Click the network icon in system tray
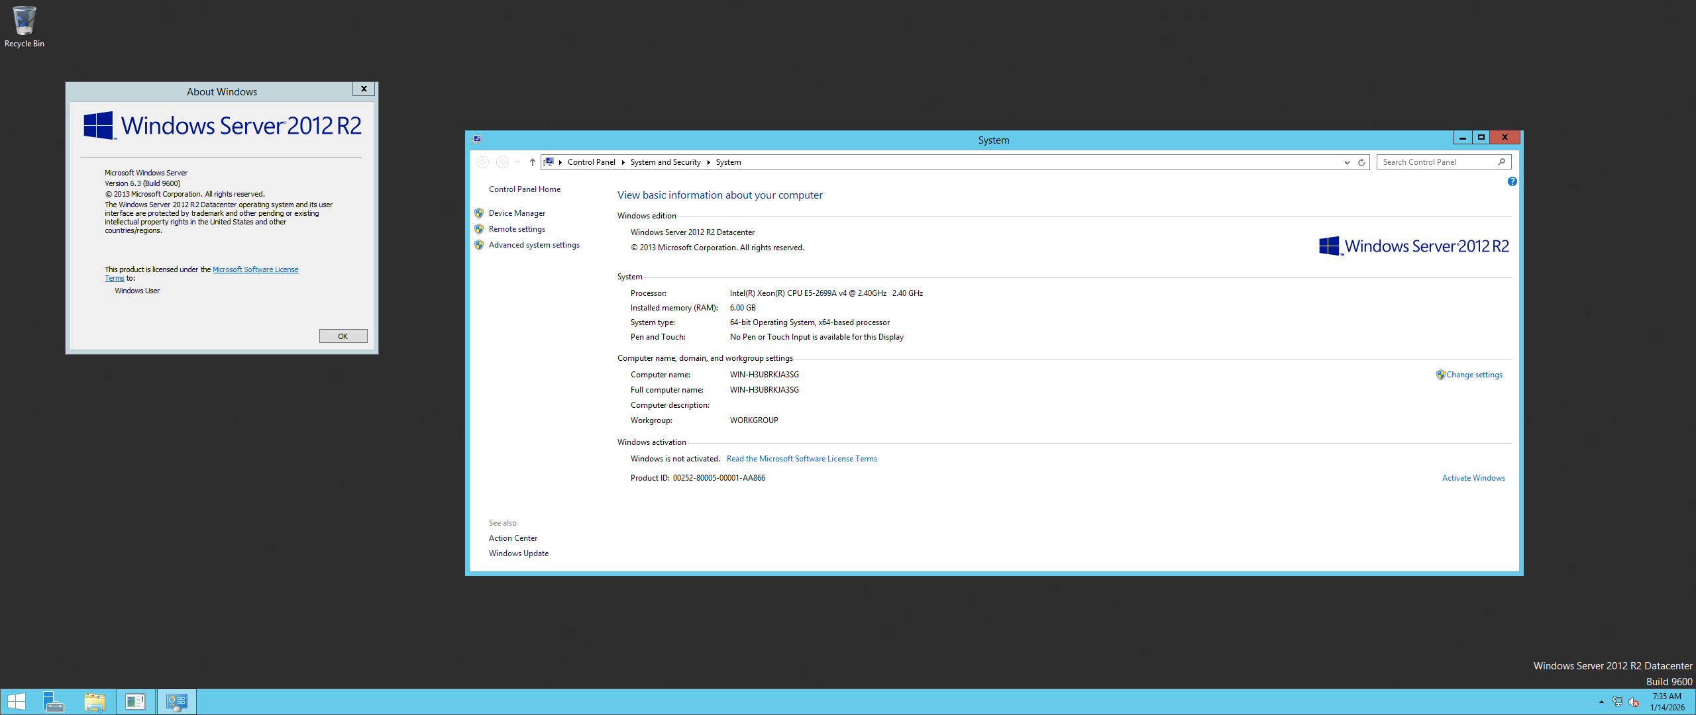Screen dimensions: 1696x715 coord(1617,702)
